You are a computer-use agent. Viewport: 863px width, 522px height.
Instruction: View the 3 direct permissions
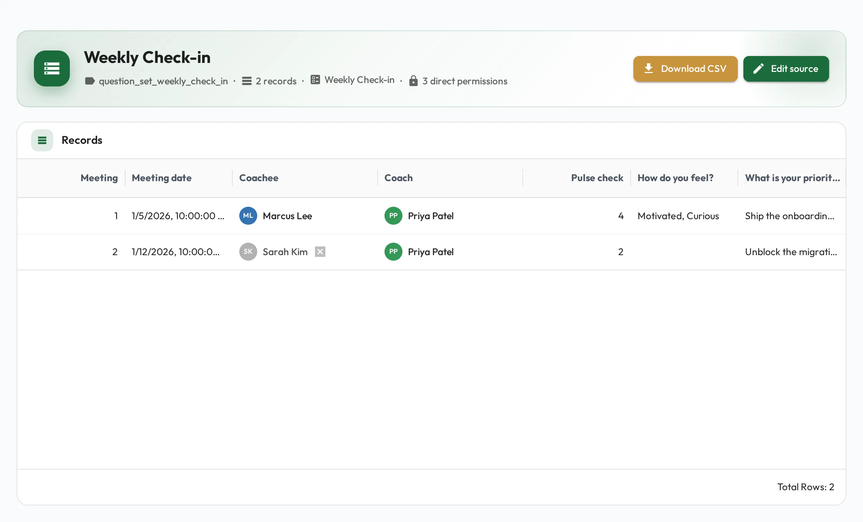pyautogui.click(x=465, y=81)
